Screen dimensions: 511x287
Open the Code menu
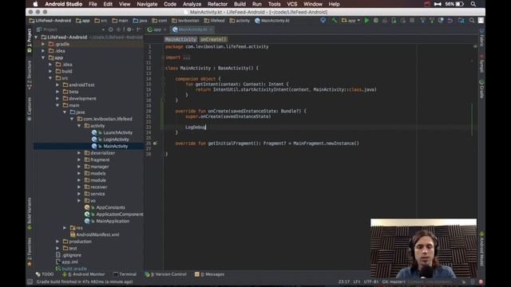pos(170,4)
